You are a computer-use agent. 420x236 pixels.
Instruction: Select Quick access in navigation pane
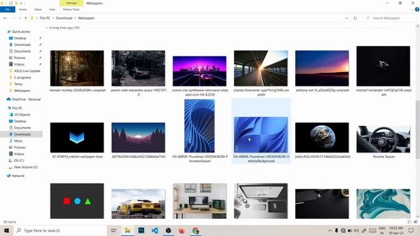(x=21, y=31)
